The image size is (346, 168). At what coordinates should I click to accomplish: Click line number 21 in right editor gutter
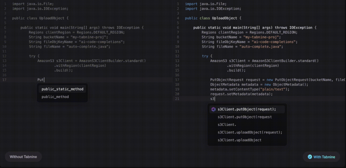[177, 99]
